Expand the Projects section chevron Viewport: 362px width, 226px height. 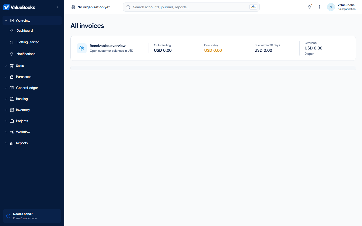[x=6, y=121]
